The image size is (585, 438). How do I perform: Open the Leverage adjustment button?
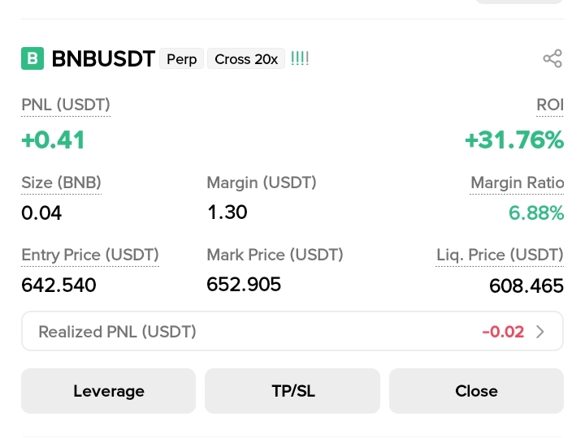pyautogui.click(x=108, y=391)
